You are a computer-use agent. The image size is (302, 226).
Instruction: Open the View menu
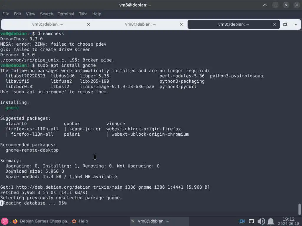[x=30, y=14]
